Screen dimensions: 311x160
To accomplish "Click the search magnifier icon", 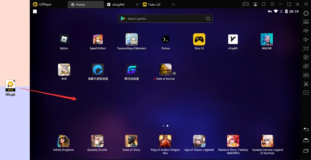I will pyautogui.click(x=208, y=19).
